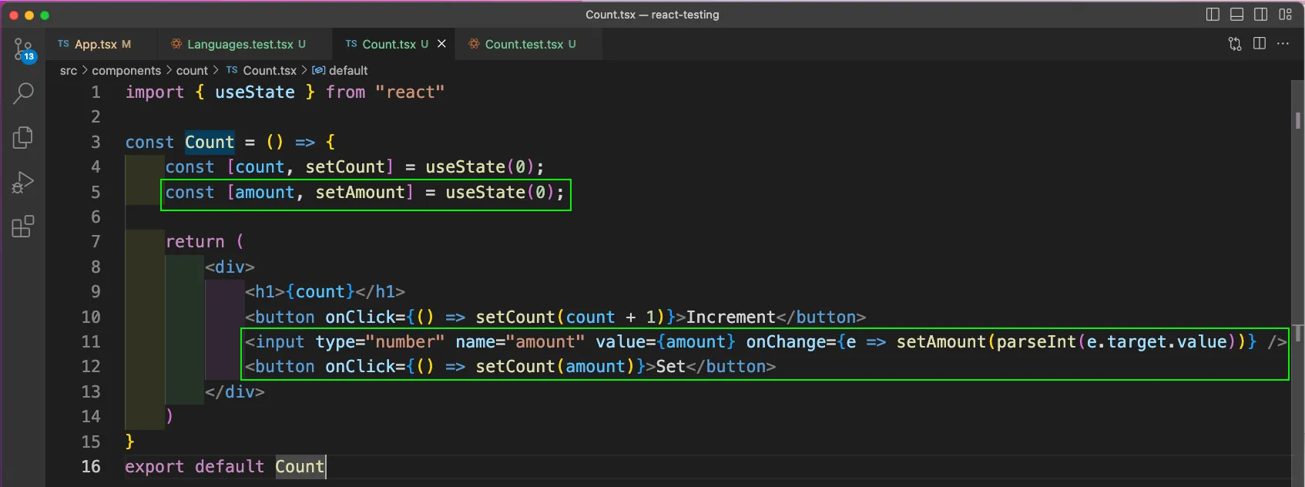
Task: Click Count at end of line 16
Action: pyautogui.click(x=300, y=466)
